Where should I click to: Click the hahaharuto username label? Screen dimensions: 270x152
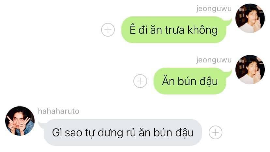[x=59, y=111]
